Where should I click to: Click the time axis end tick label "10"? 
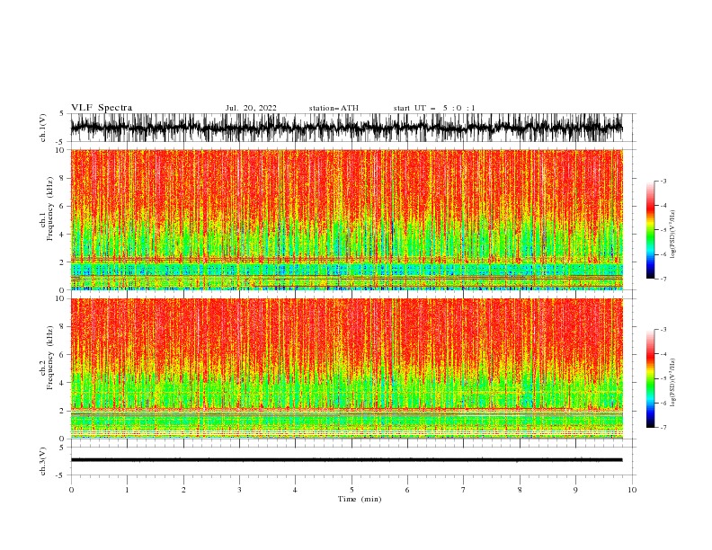(x=632, y=490)
